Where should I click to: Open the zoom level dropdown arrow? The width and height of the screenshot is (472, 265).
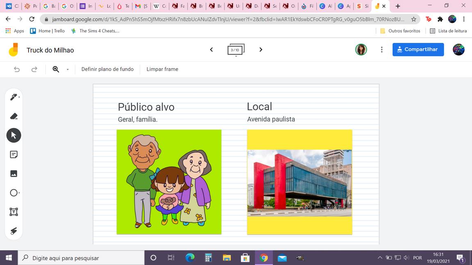click(x=68, y=70)
